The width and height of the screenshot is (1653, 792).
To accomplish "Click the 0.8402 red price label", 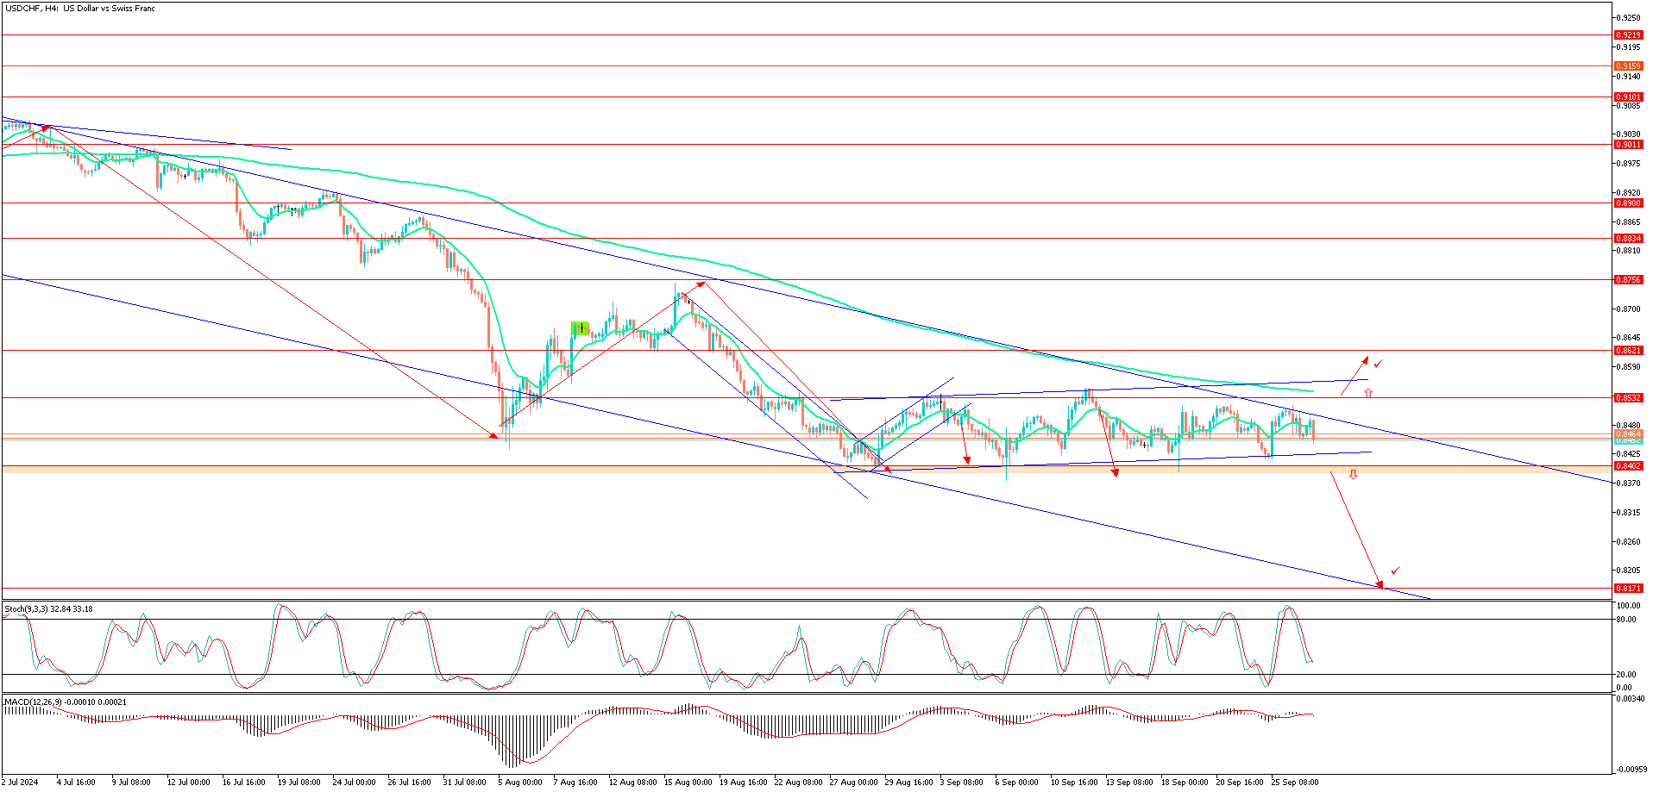I will (1628, 466).
